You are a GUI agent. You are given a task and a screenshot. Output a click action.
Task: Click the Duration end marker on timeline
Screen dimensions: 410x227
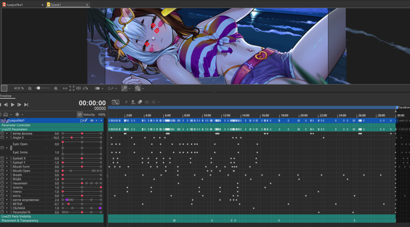(x=397, y=108)
